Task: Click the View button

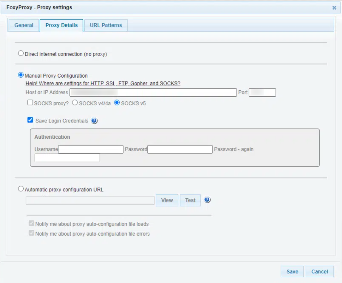Action: (167, 200)
